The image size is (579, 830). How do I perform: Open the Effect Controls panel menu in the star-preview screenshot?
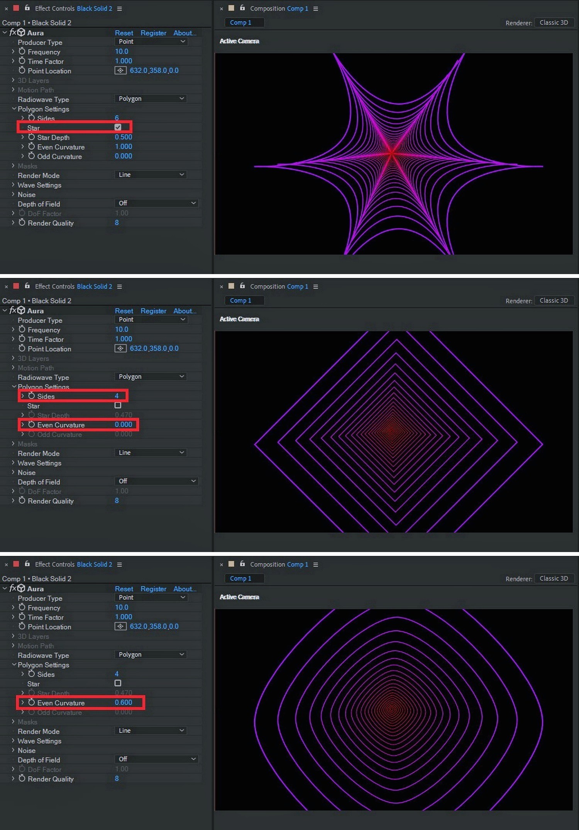(120, 9)
